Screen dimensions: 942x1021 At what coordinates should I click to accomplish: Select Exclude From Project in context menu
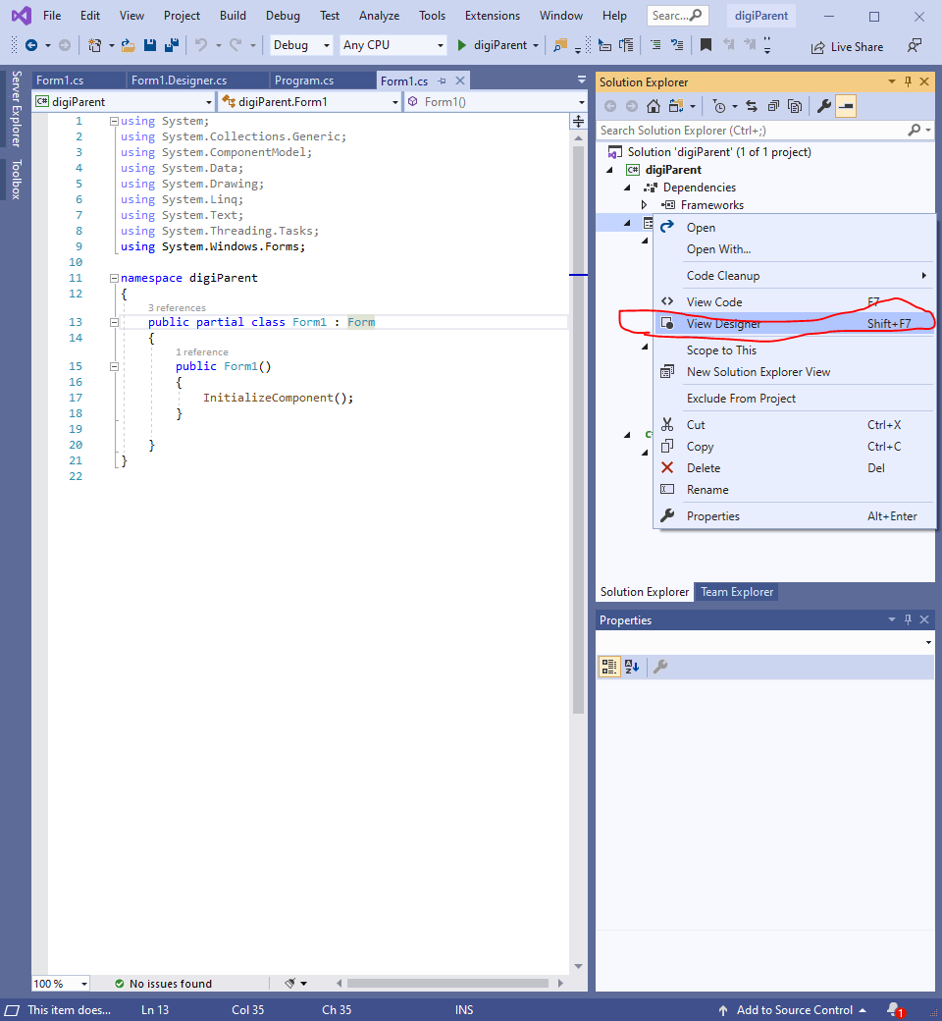tap(794, 399)
